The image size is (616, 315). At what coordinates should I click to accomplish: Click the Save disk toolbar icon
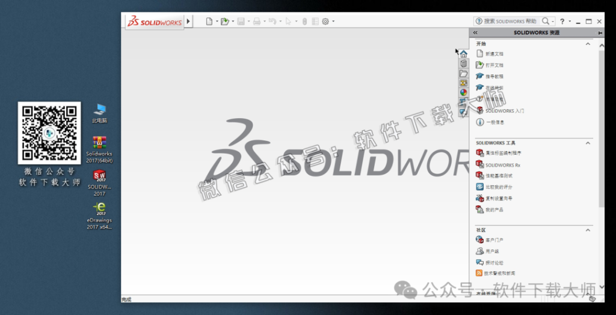241,21
